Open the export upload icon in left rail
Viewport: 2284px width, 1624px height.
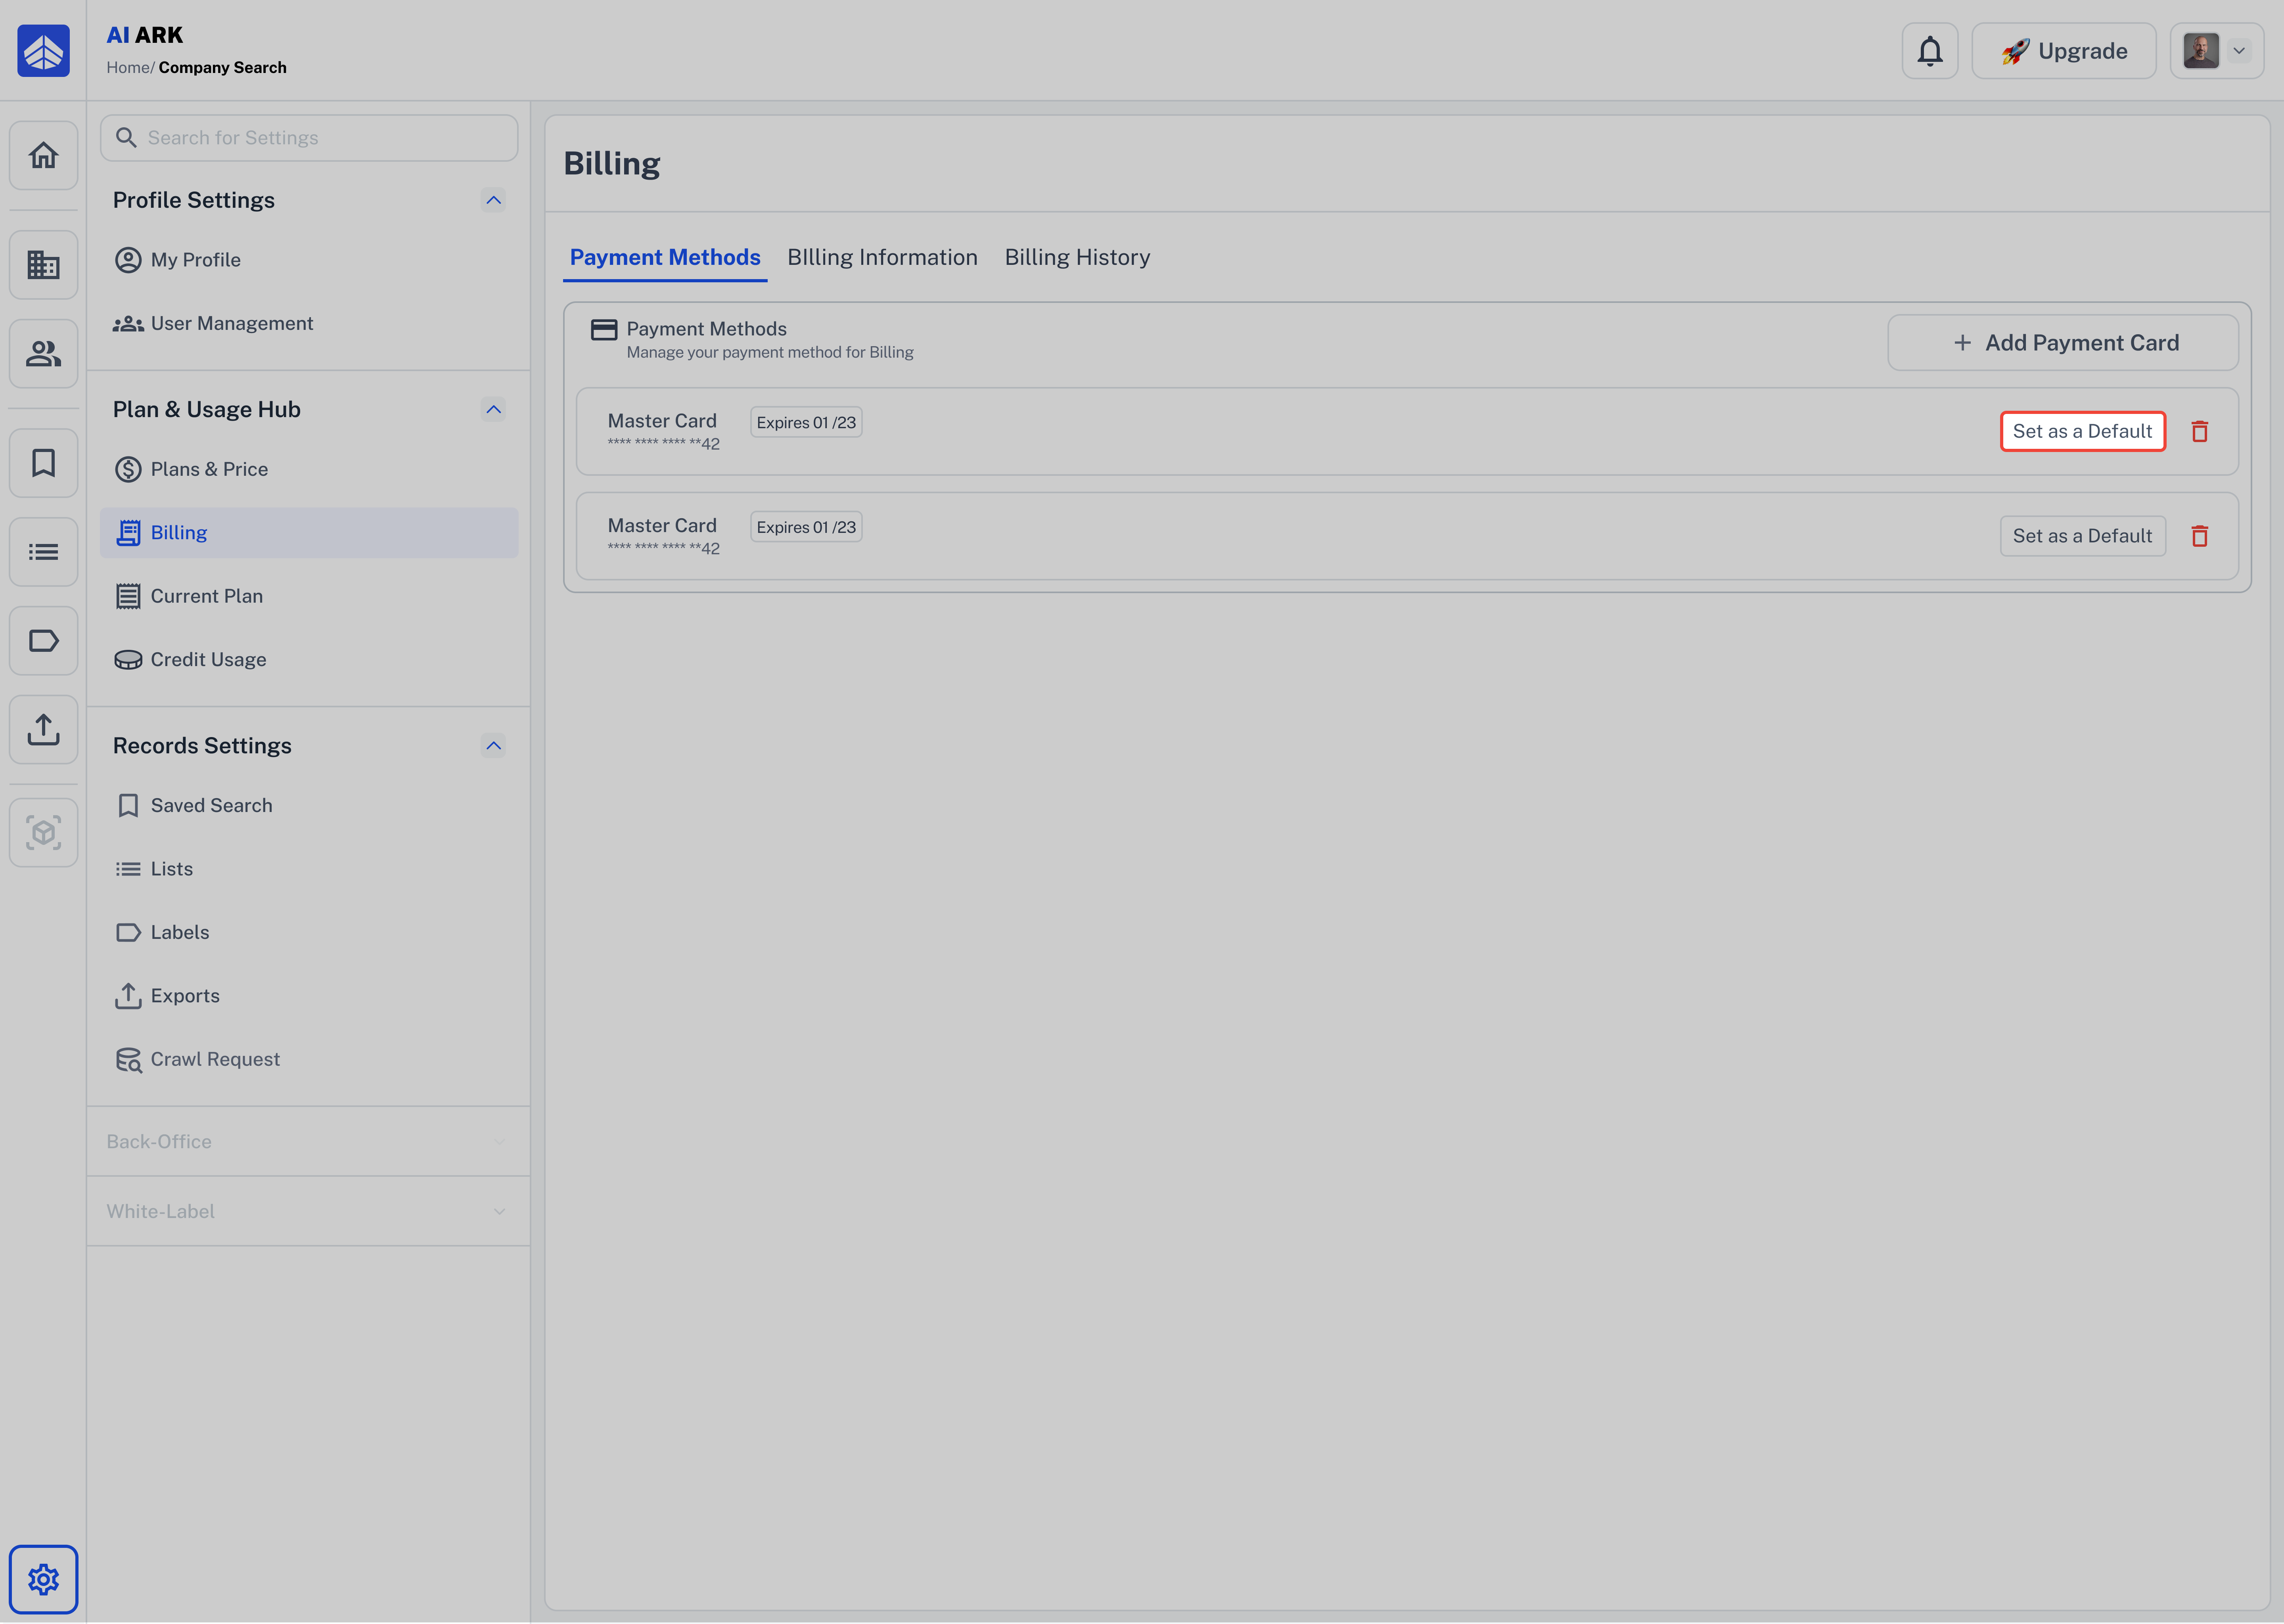[x=43, y=729]
